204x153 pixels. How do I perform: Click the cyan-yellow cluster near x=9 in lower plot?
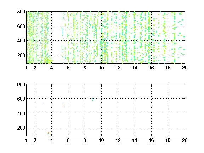point(93,100)
